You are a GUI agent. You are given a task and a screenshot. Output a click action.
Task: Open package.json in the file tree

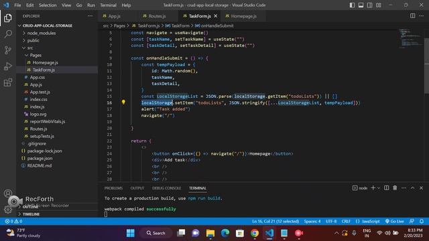tap(40, 158)
